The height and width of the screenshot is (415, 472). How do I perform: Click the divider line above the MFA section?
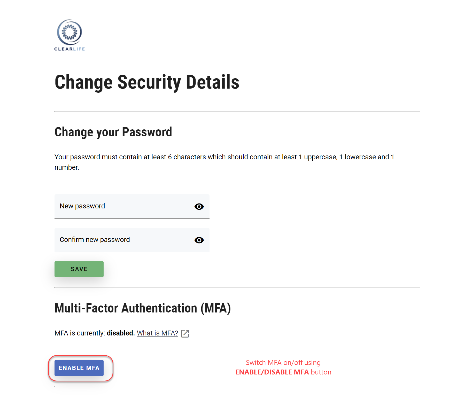pos(237,287)
